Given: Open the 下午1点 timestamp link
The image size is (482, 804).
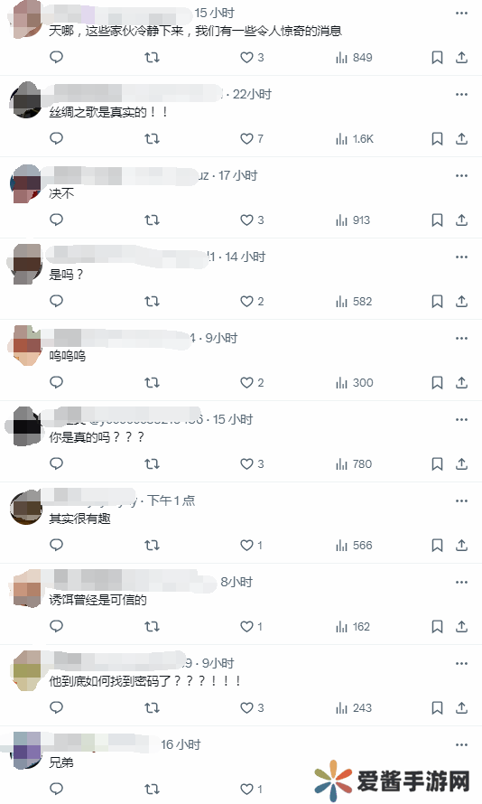Looking at the screenshot, I should 171,500.
